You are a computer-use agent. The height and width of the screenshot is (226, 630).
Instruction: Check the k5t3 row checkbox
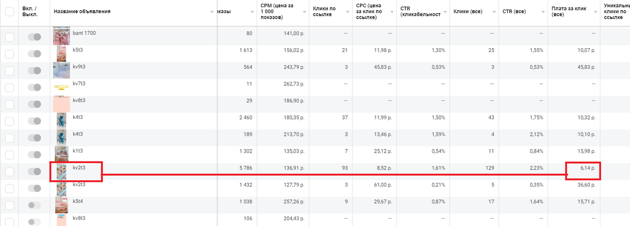point(9,53)
